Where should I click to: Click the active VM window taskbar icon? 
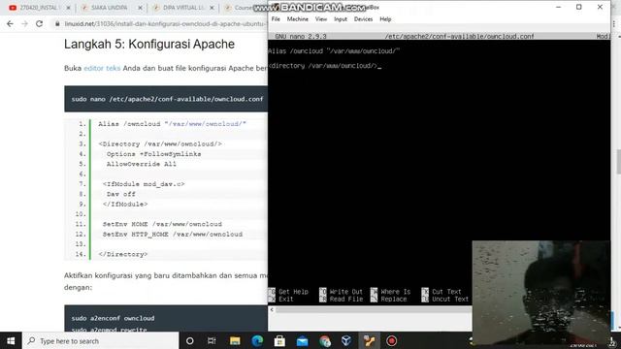[x=369, y=340]
